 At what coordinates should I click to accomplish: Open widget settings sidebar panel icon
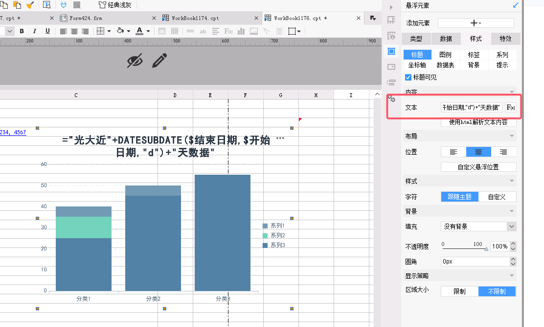tap(391, 67)
